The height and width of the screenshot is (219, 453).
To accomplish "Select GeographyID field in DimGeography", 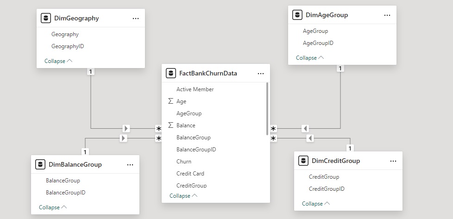I will click(x=68, y=46).
